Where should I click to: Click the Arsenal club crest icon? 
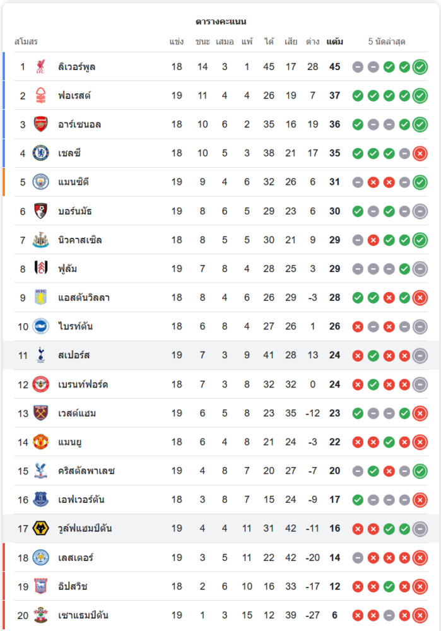tap(41, 124)
